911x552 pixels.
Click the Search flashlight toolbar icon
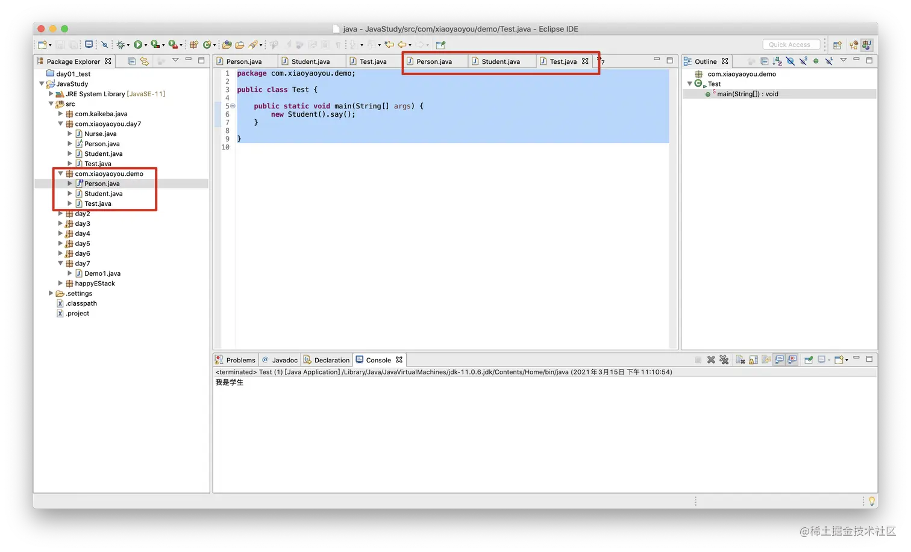[x=254, y=45]
